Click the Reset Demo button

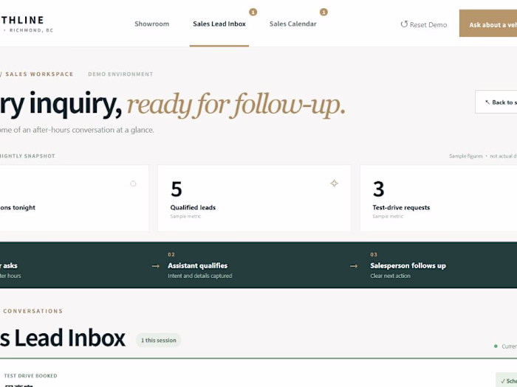(x=424, y=24)
